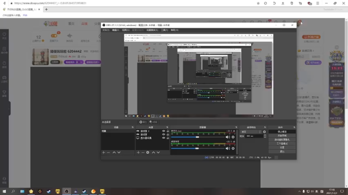Open settings gear for Desktop Audio mixer channel

[233, 148]
